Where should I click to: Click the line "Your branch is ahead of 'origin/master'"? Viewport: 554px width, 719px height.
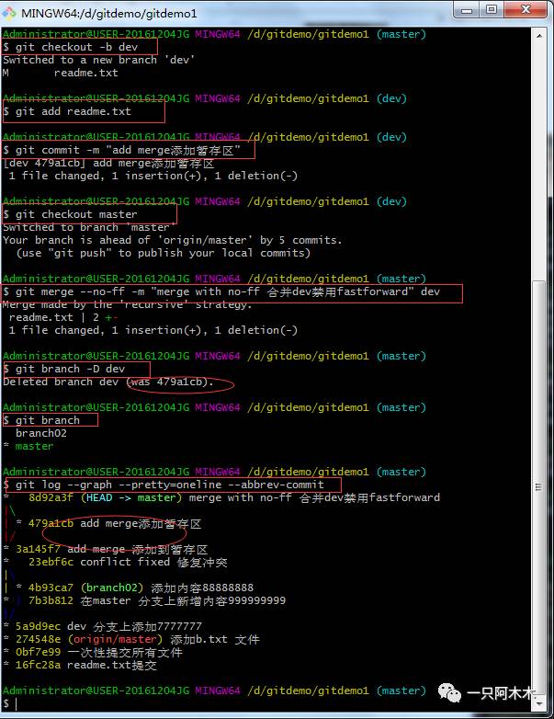[x=173, y=240]
